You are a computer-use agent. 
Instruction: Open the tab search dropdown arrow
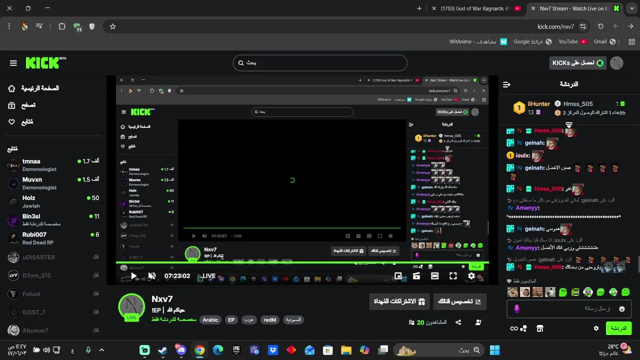click(x=631, y=8)
